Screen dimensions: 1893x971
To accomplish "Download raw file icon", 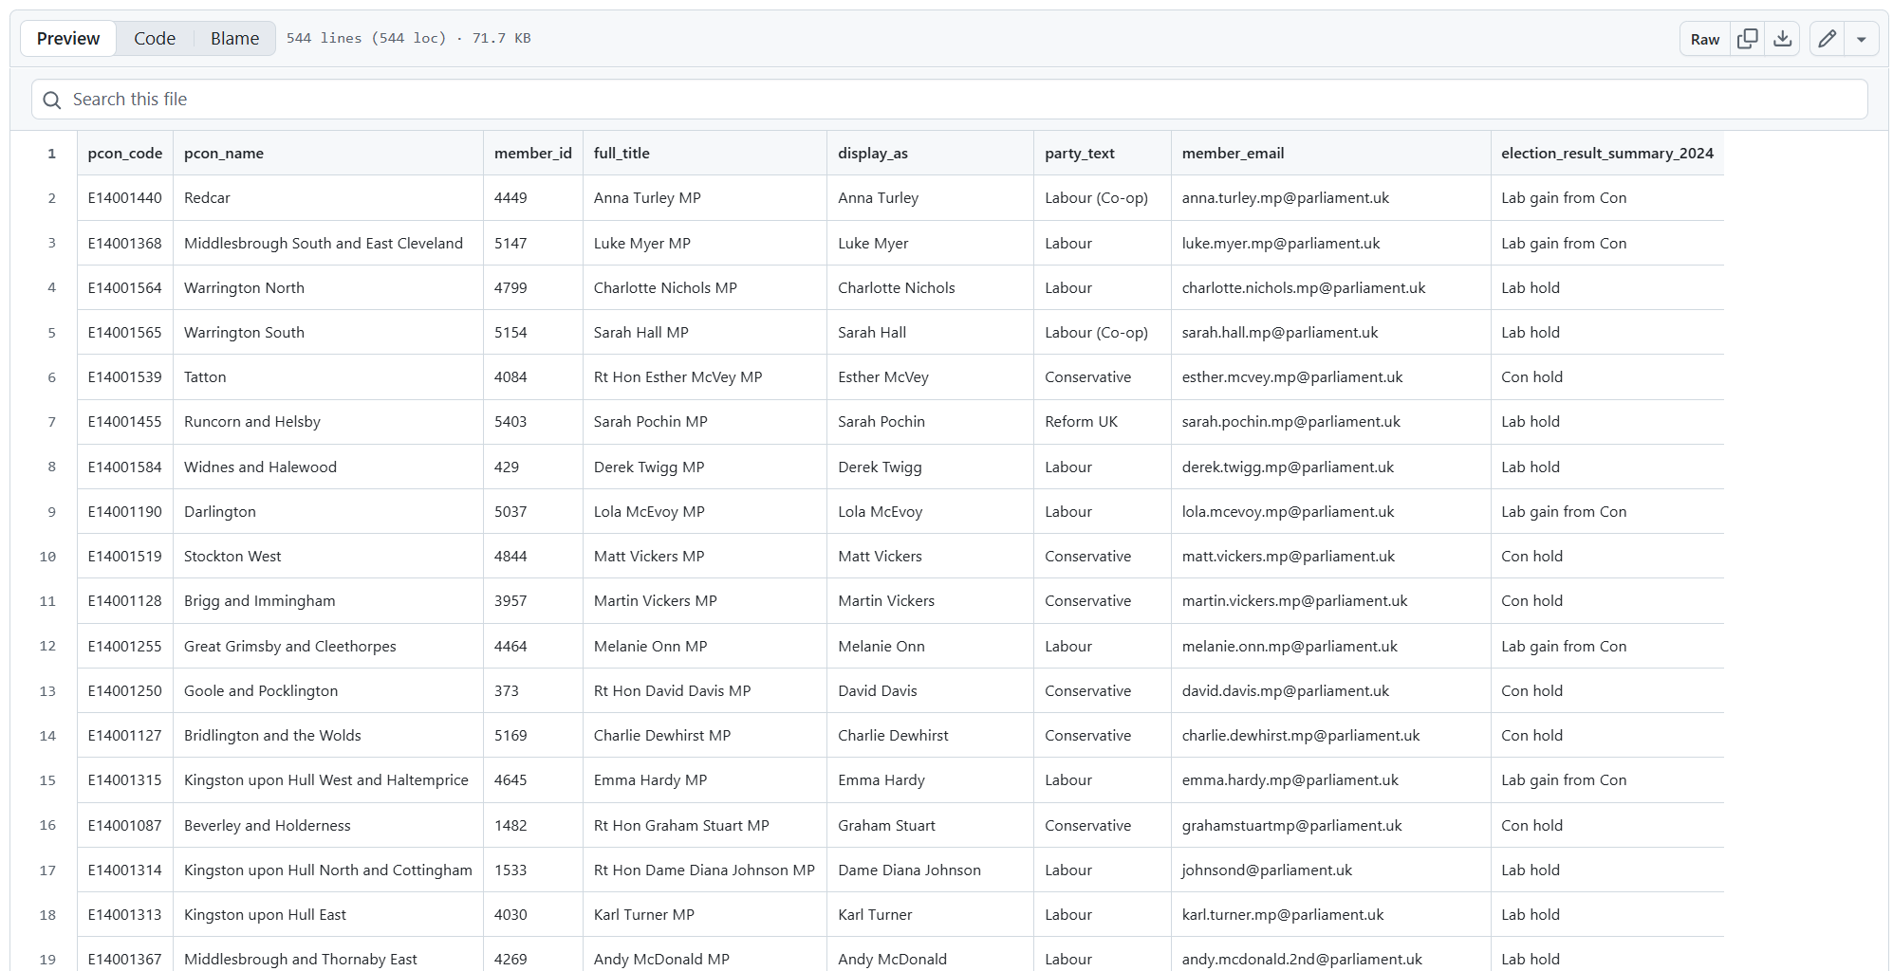I will (1782, 39).
